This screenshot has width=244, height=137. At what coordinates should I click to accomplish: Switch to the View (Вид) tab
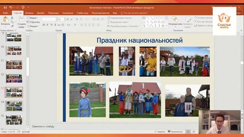tap(115, 13)
